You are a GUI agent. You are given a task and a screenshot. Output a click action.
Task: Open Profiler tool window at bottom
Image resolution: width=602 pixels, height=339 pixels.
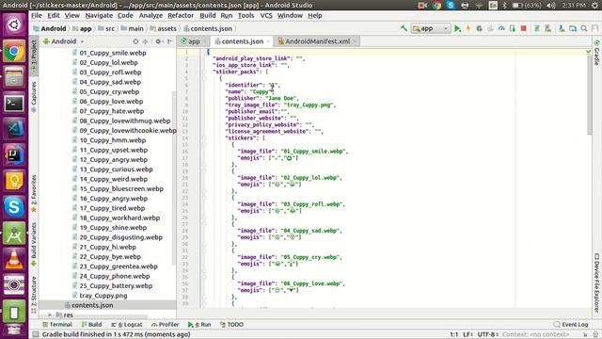(x=166, y=324)
